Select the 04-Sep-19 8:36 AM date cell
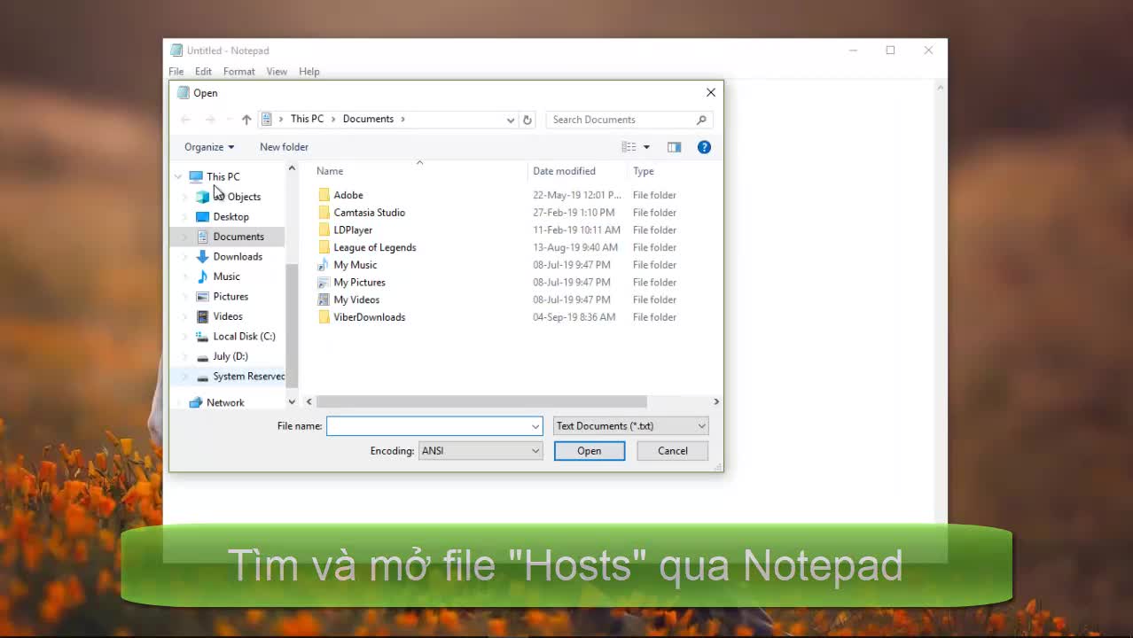The width and height of the screenshot is (1133, 638). tap(574, 317)
